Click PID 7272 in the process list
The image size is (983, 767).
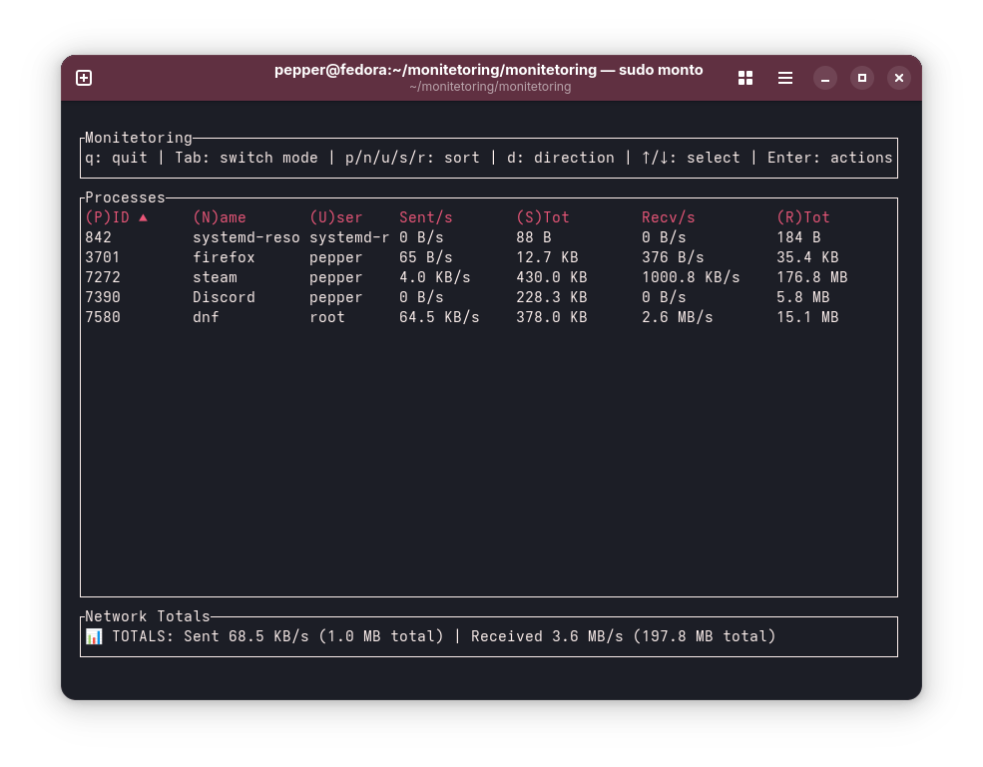(103, 277)
